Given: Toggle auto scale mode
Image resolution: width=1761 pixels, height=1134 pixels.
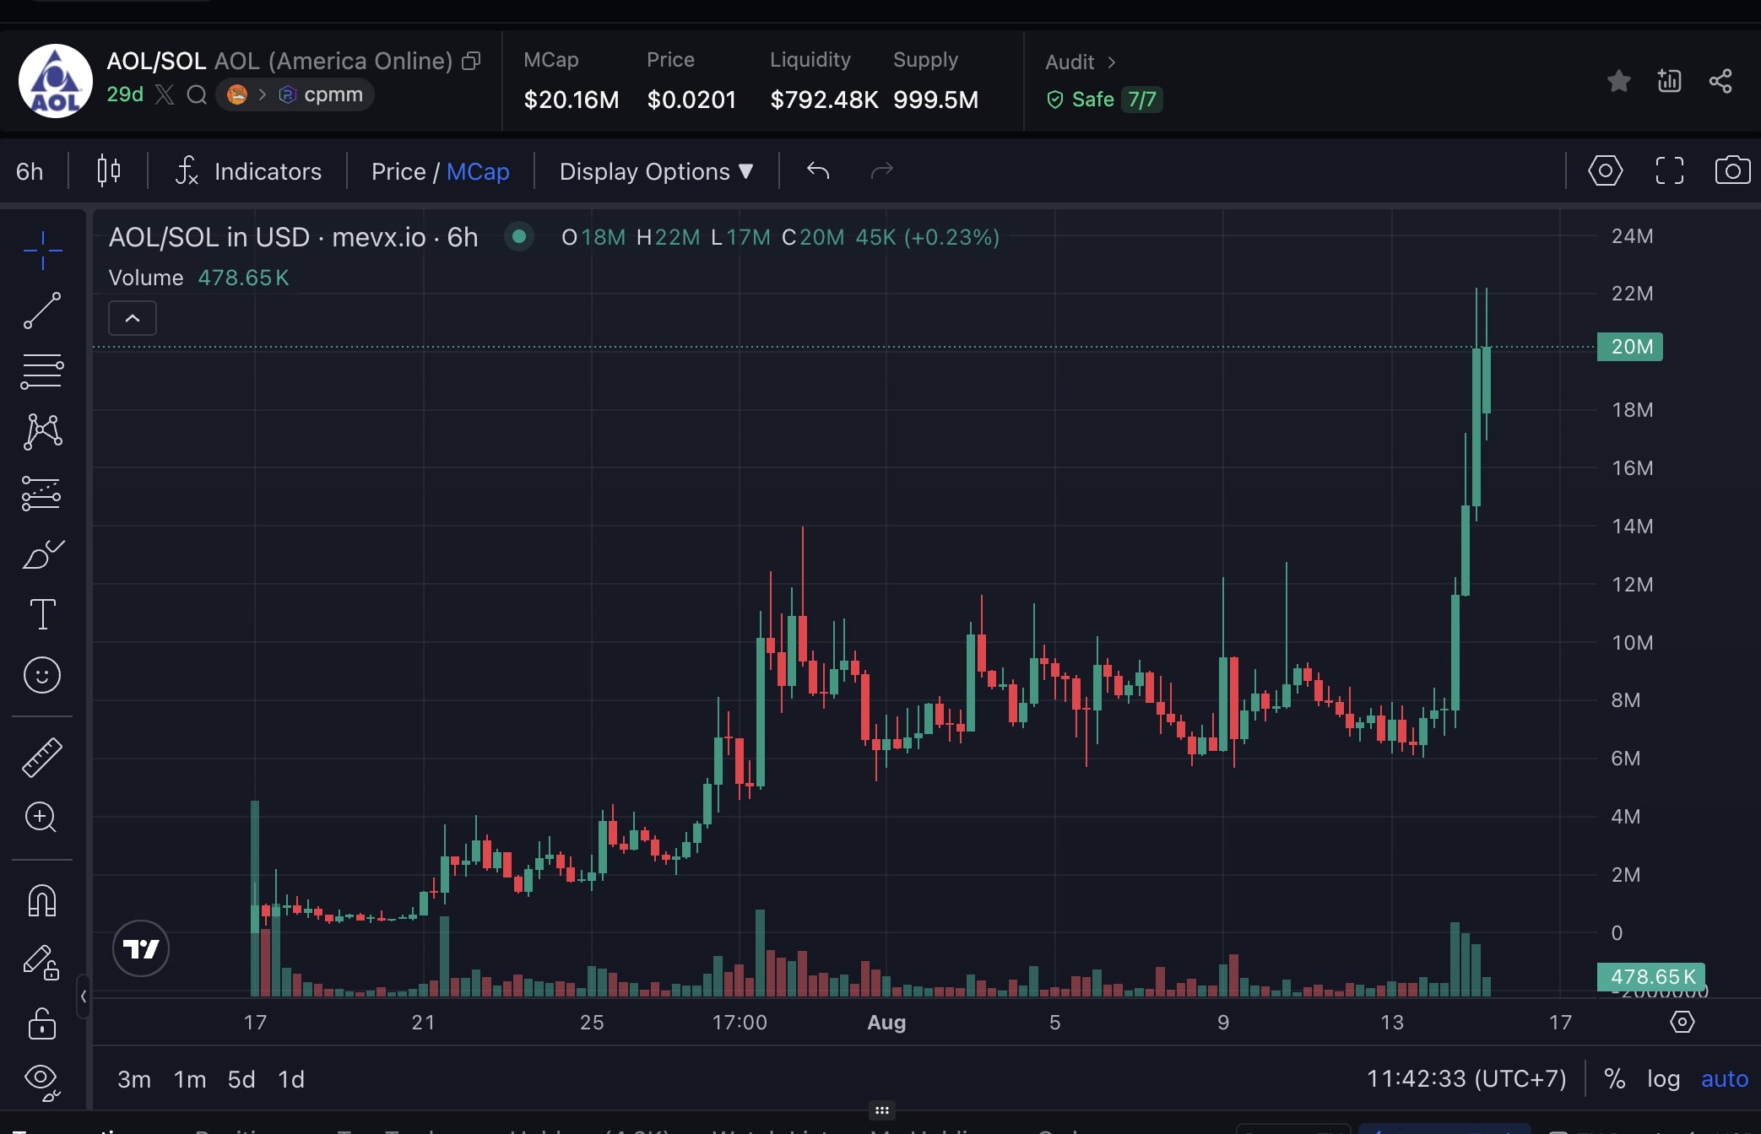Looking at the screenshot, I should point(1724,1079).
